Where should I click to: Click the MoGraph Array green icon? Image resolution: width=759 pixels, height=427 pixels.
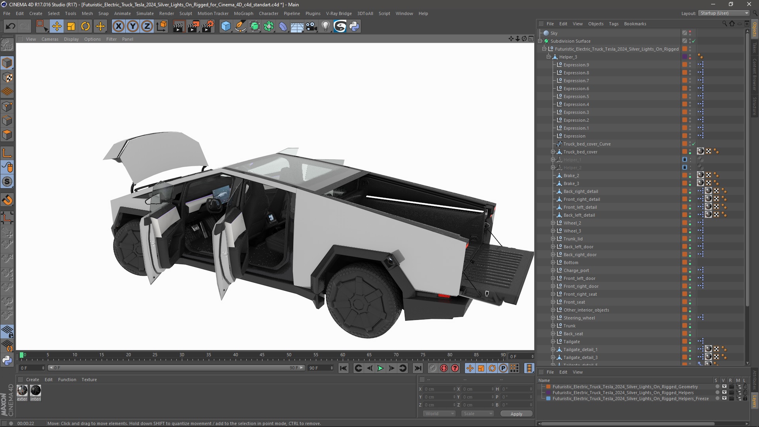click(269, 26)
